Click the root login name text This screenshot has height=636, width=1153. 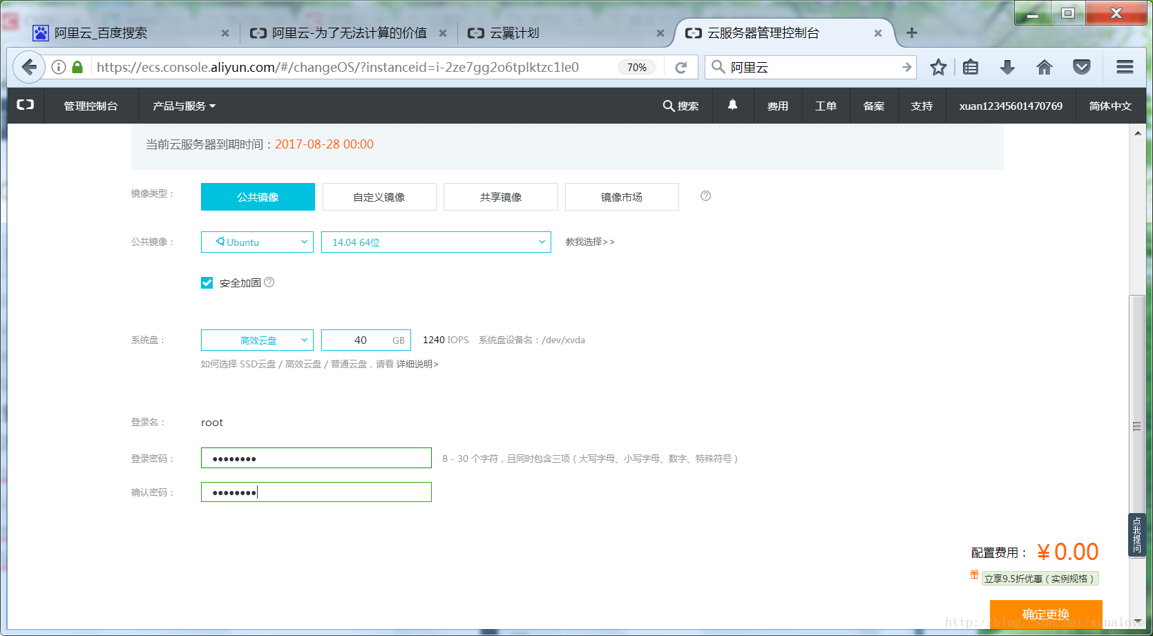click(212, 423)
